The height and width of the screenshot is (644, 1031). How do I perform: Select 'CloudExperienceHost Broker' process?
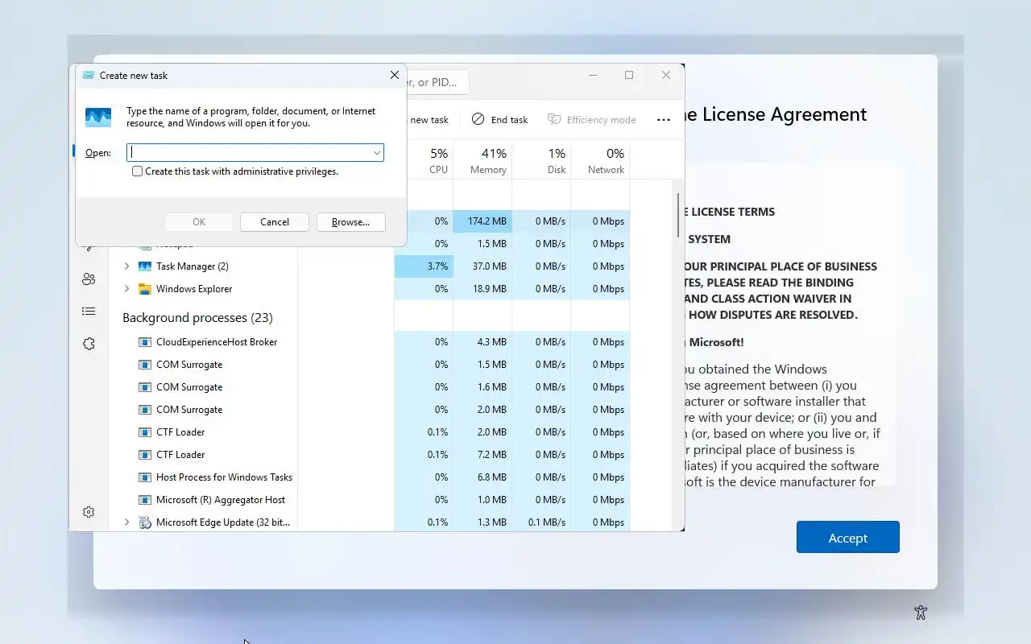[217, 342]
